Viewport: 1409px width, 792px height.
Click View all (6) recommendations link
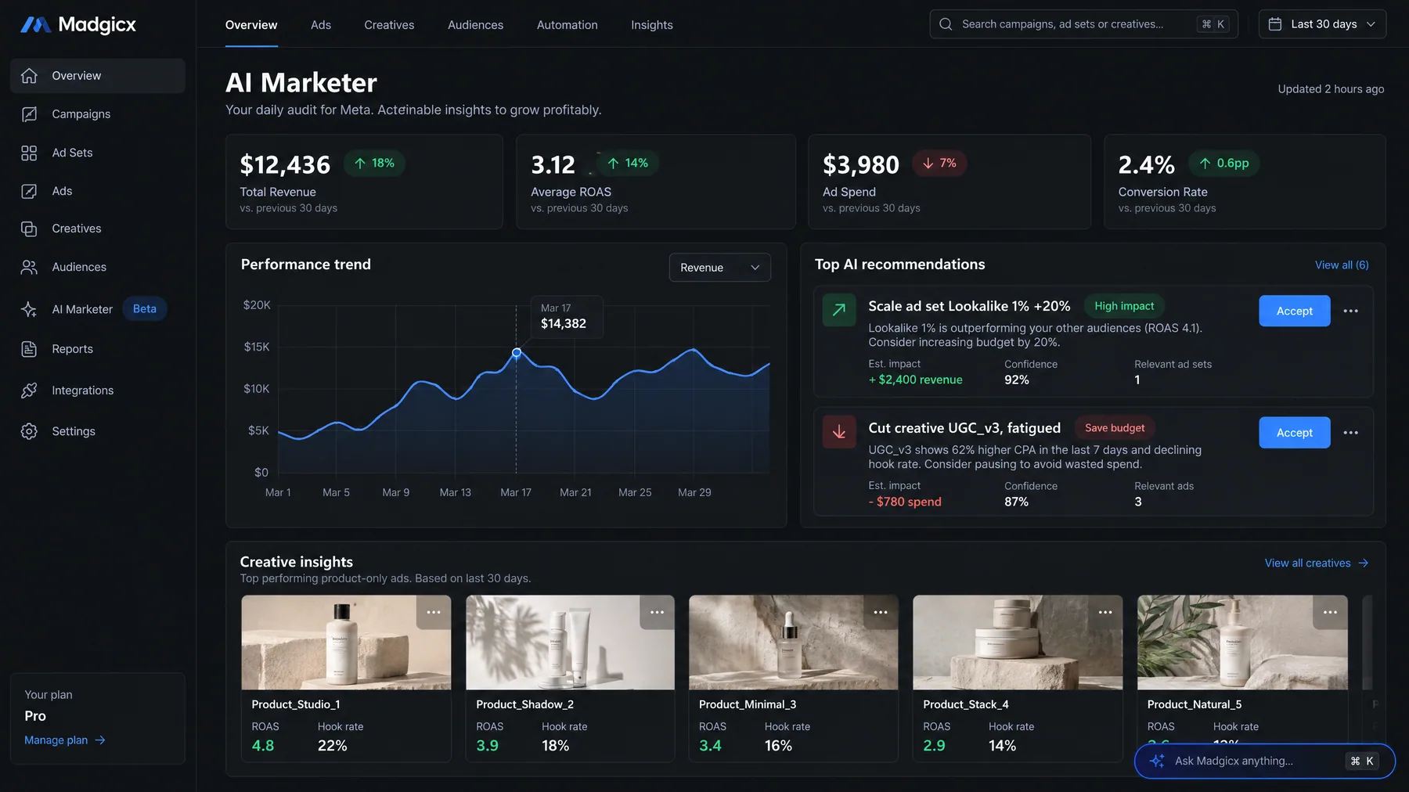tap(1342, 265)
